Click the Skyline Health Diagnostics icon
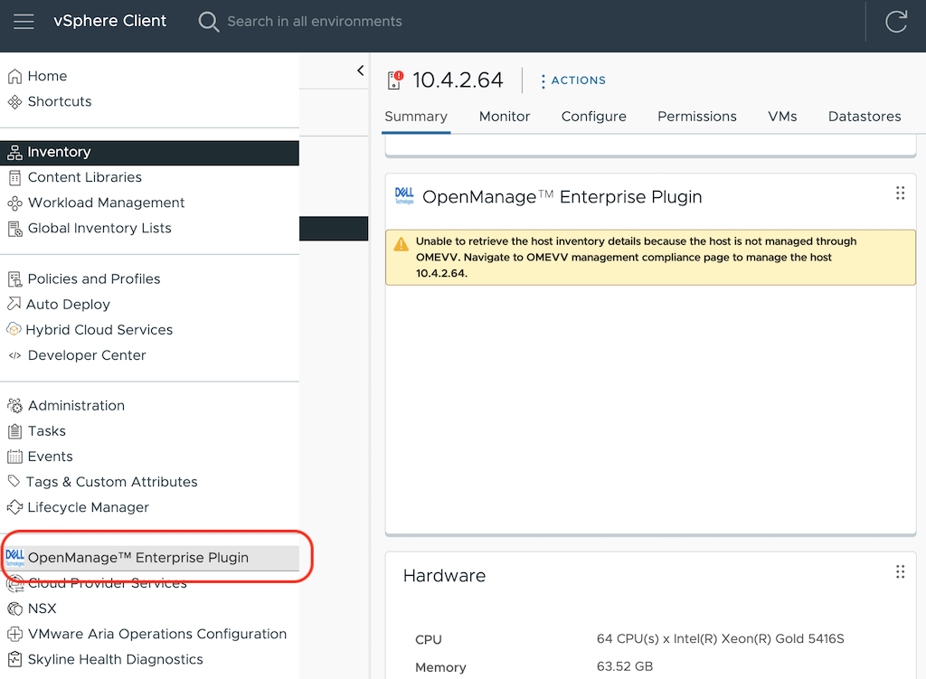The width and height of the screenshot is (926, 679). click(x=14, y=659)
